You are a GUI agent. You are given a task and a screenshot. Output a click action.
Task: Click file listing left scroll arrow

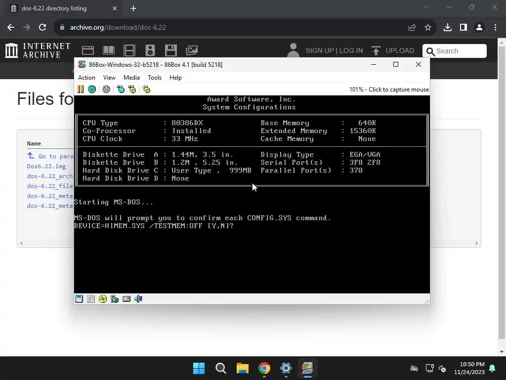click(x=21, y=243)
